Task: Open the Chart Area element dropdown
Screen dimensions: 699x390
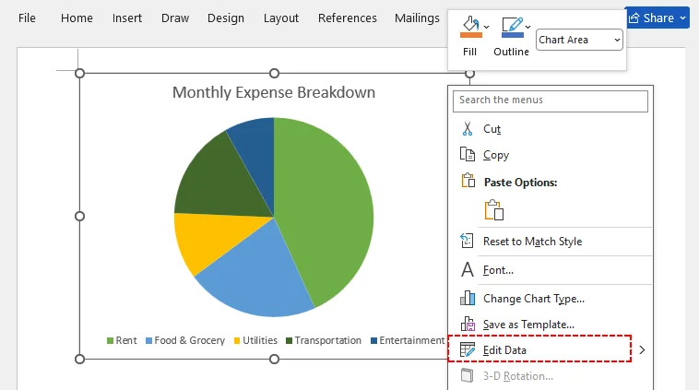Action: click(x=579, y=40)
